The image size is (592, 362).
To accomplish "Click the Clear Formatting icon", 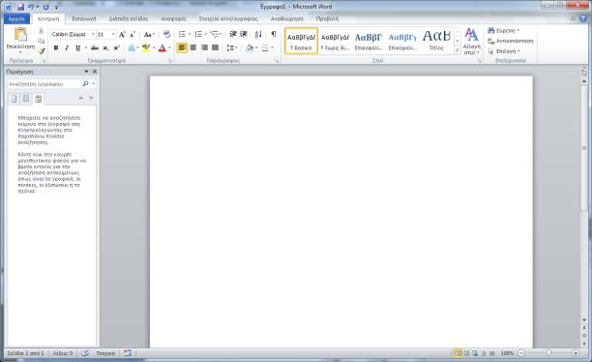I will click(x=166, y=35).
